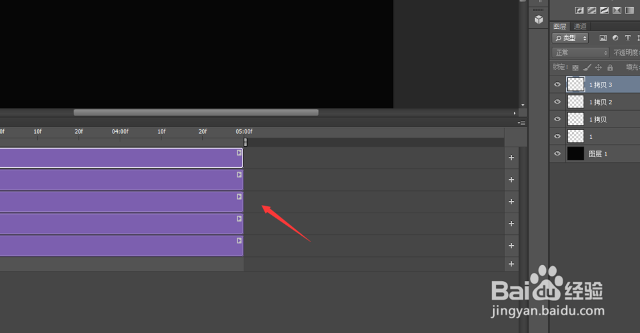Add media to the top 1 拷贝 3 track

pyautogui.click(x=511, y=158)
